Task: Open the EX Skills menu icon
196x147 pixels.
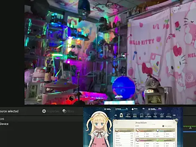Action: point(148,115)
